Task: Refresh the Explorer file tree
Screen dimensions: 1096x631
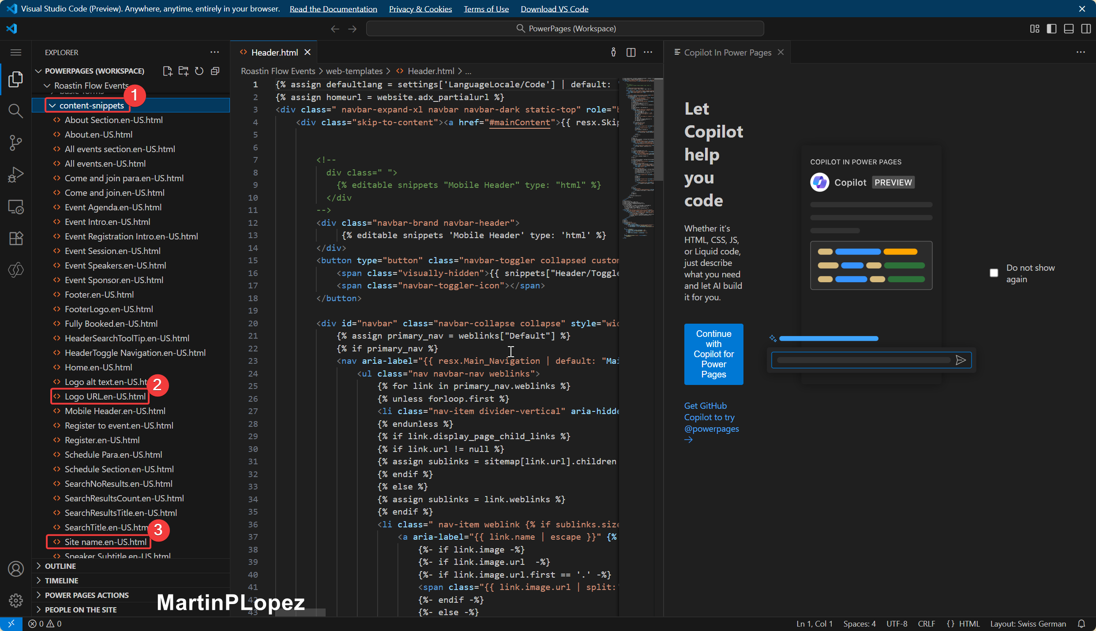Action: [199, 71]
